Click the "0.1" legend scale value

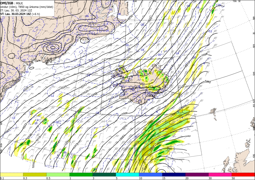click(x=2, y=178)
